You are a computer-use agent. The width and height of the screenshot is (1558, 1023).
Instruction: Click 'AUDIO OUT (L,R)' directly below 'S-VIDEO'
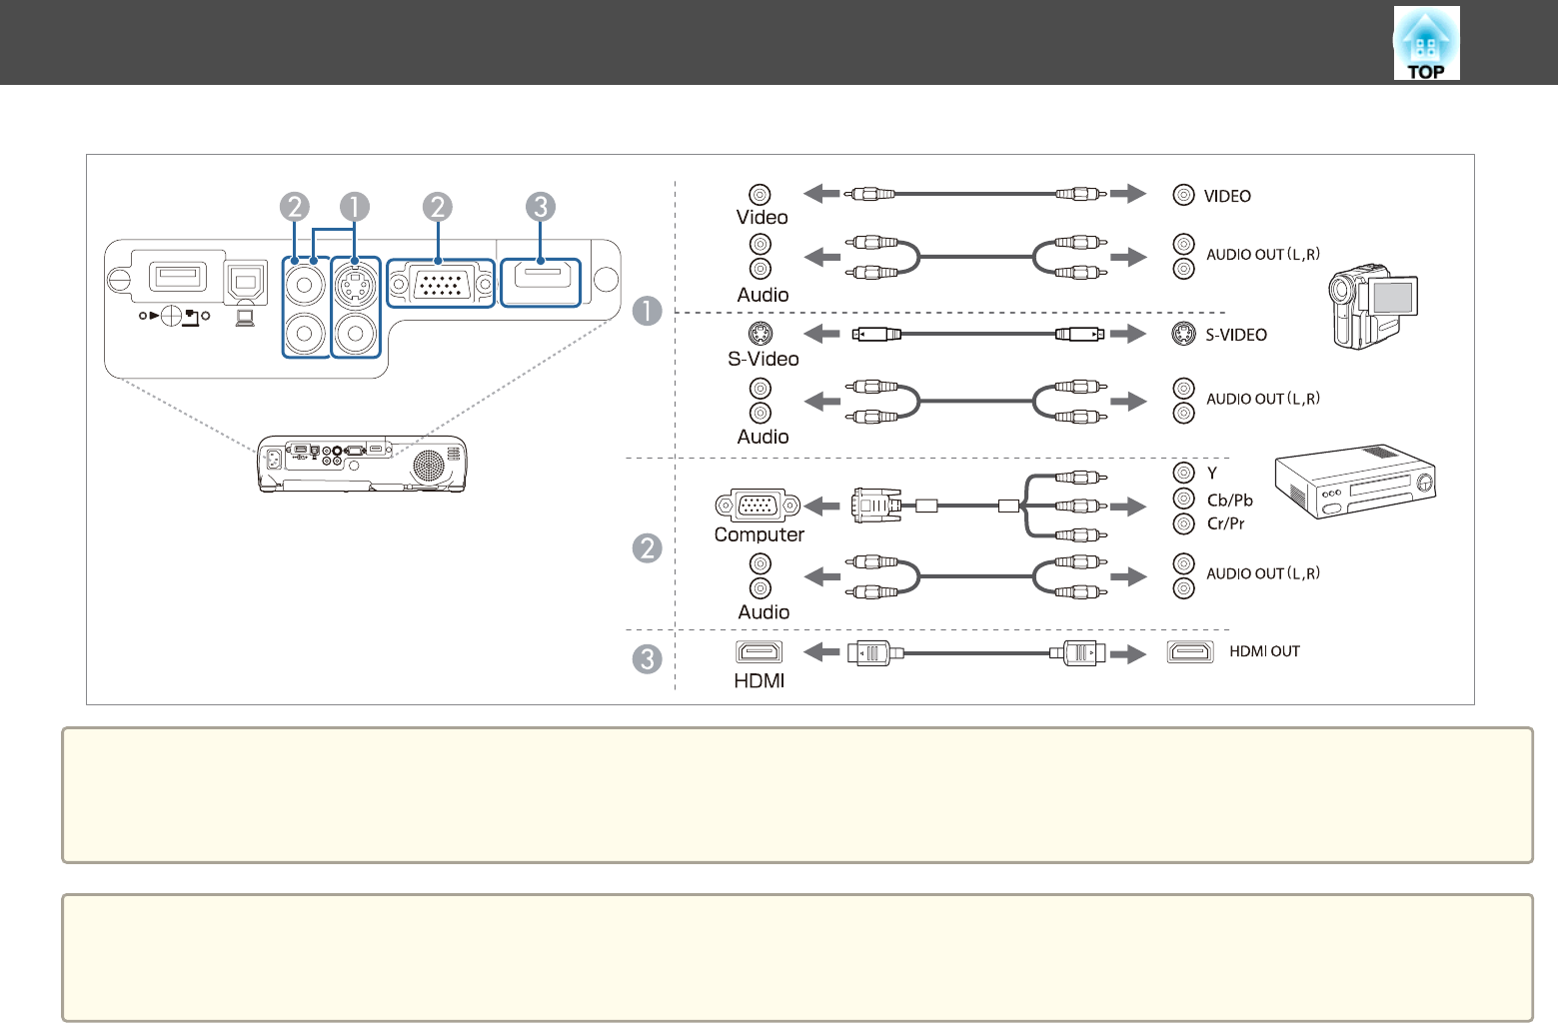click(x=1263, y=399)
